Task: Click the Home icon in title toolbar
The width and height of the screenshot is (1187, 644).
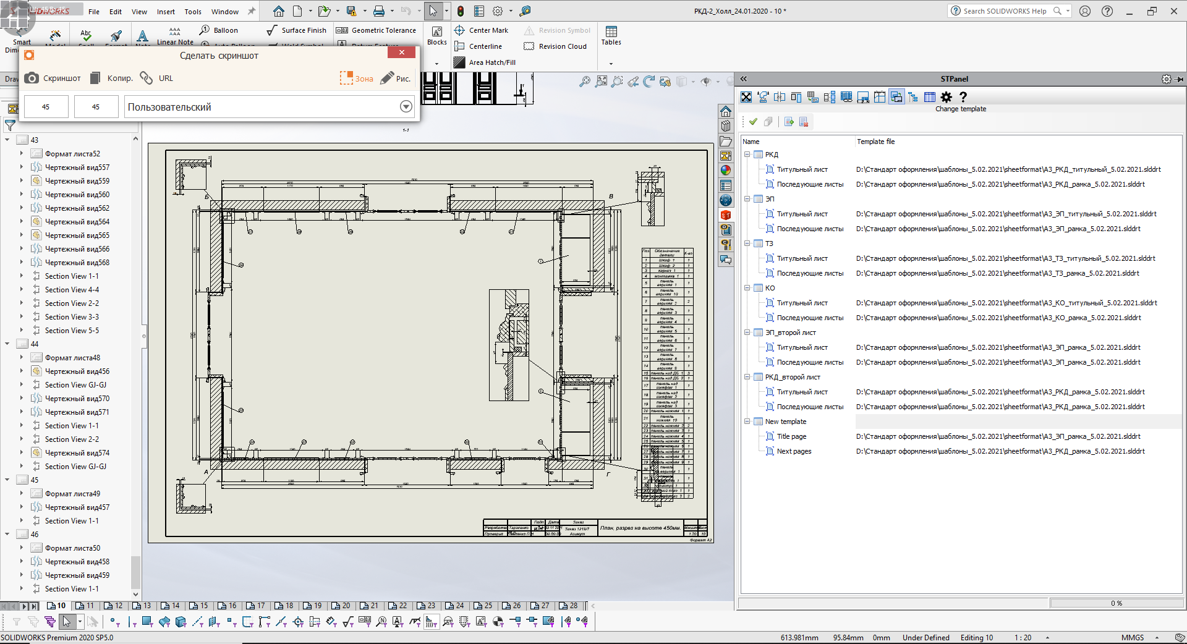Action: [x=279, y=11]
